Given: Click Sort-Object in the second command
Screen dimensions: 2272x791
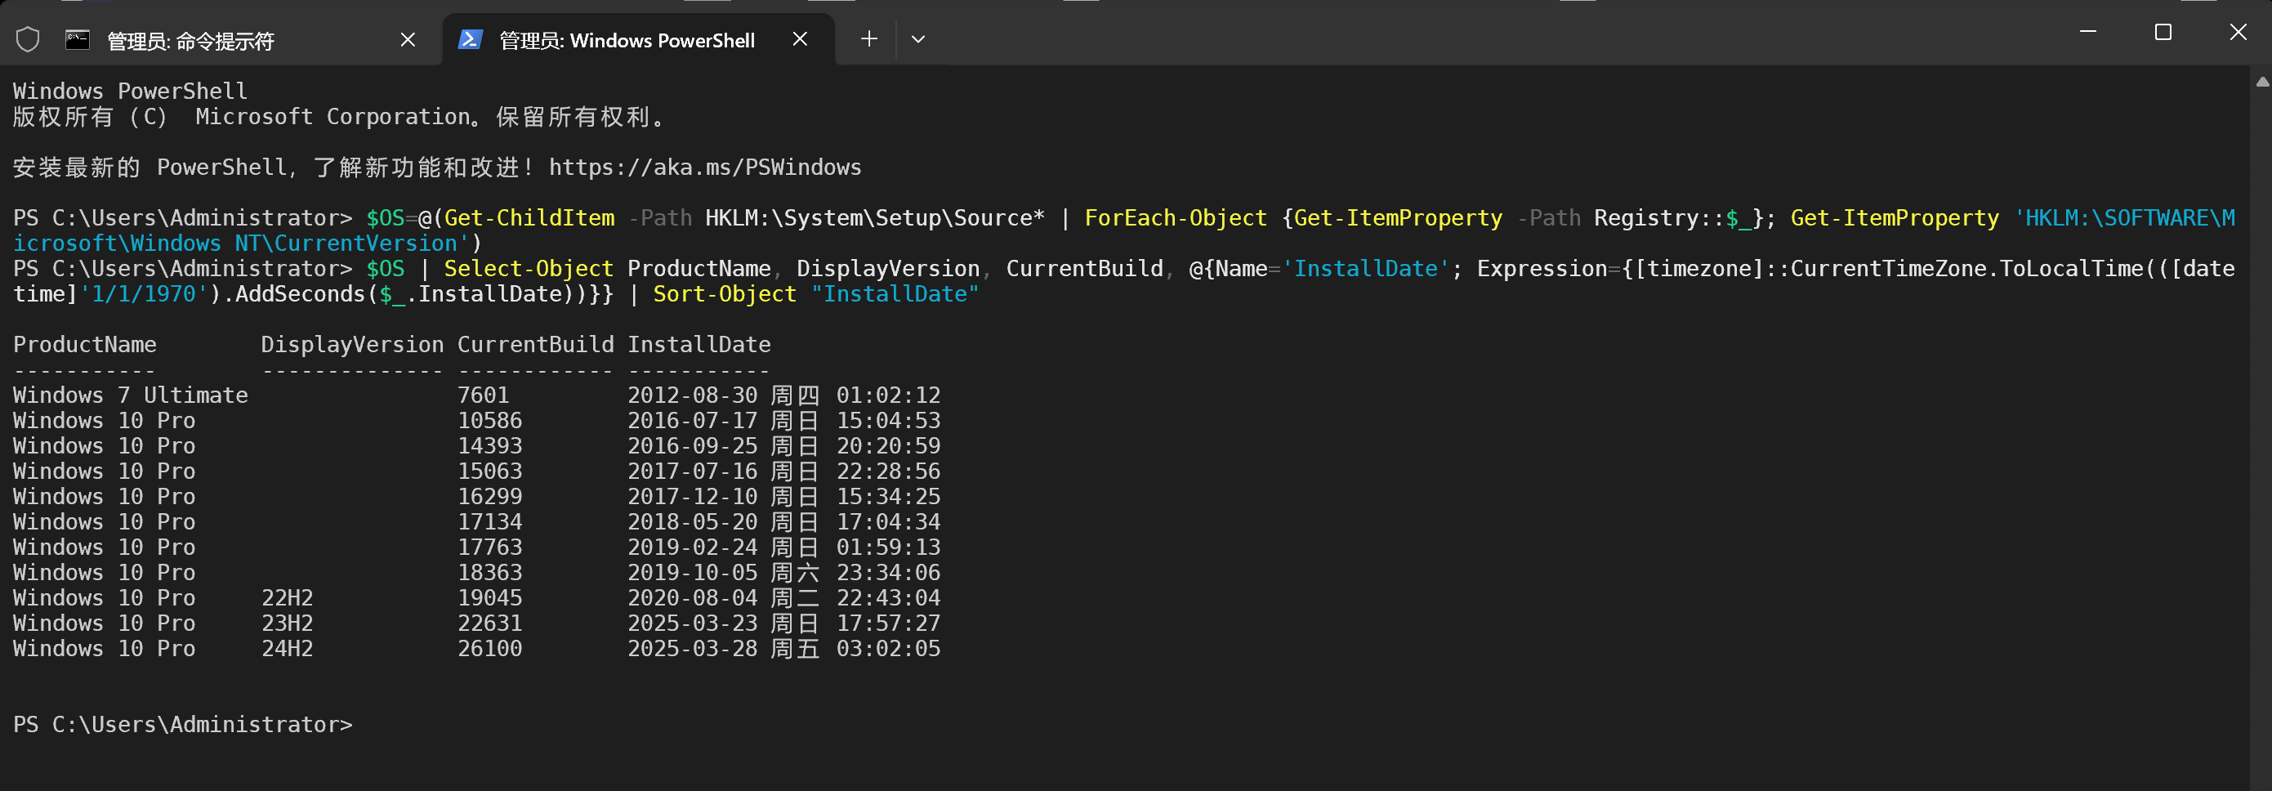Looking at the screenshot, I should pyautogui.click(x=725, y=294).
